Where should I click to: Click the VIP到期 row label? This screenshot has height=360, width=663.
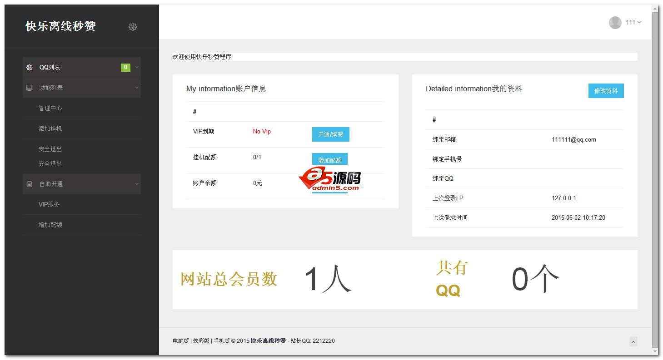[x=204, y=131]
